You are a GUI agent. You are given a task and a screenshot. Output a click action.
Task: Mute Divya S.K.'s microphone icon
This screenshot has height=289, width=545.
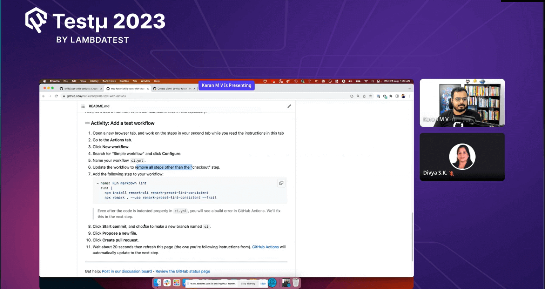(452, 173)
